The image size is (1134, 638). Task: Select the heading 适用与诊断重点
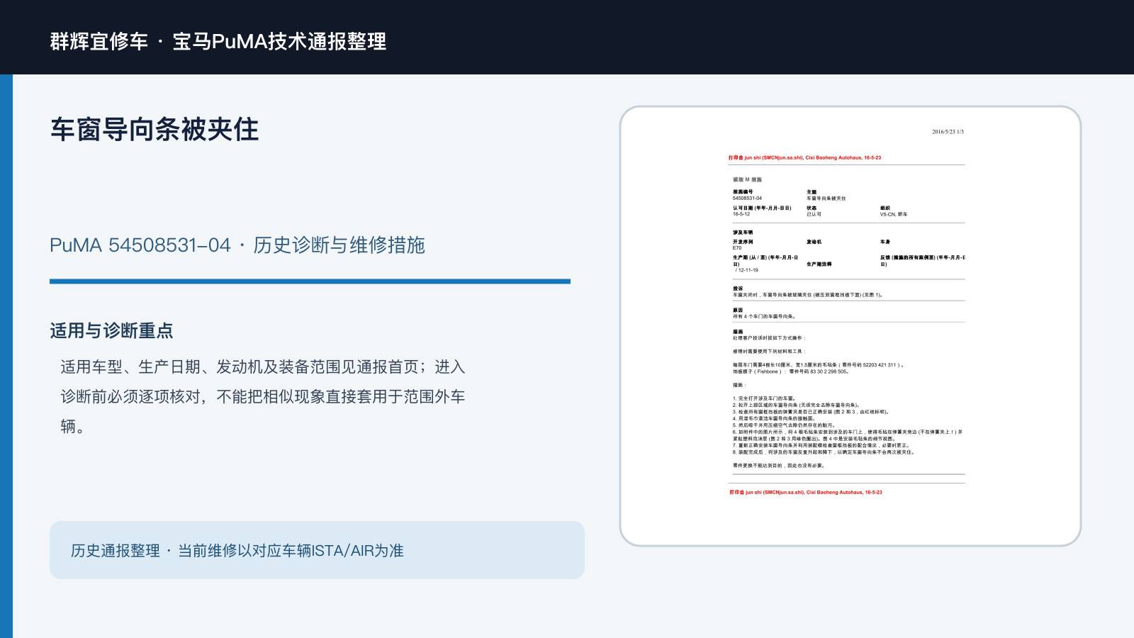[111, 330]
